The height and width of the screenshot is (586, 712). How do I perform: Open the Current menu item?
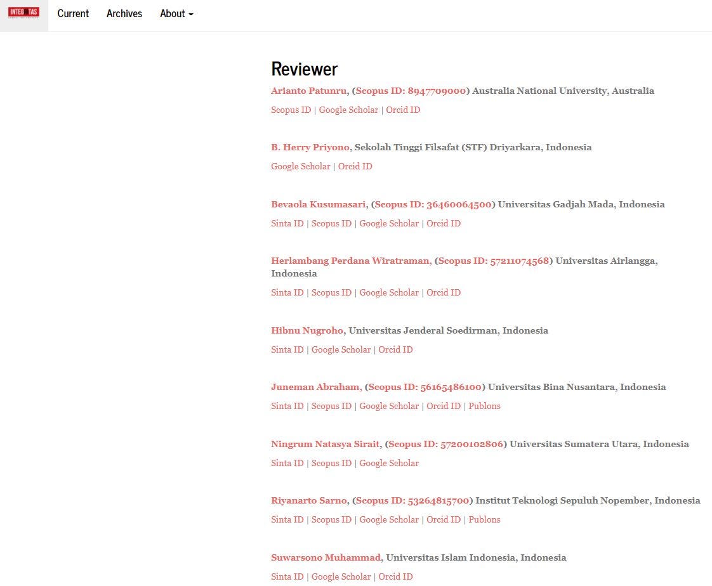pyautogui.click(x=73, y=13)
